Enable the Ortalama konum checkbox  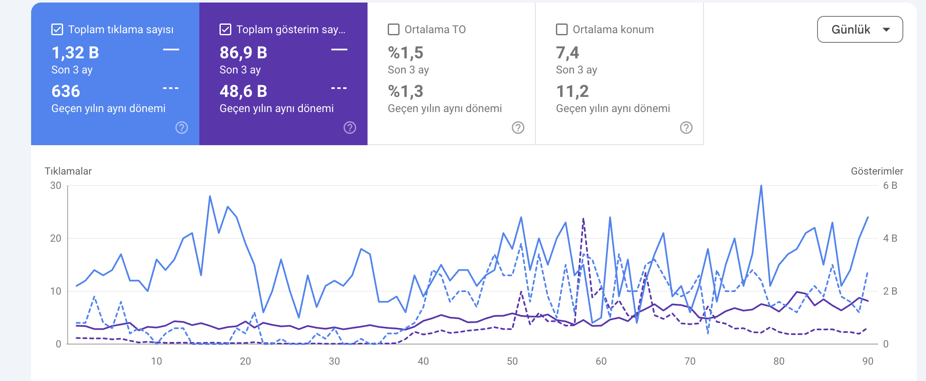tap(561, 29)
